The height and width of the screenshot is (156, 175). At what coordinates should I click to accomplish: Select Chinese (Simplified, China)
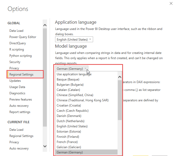[x=86, y=95]
